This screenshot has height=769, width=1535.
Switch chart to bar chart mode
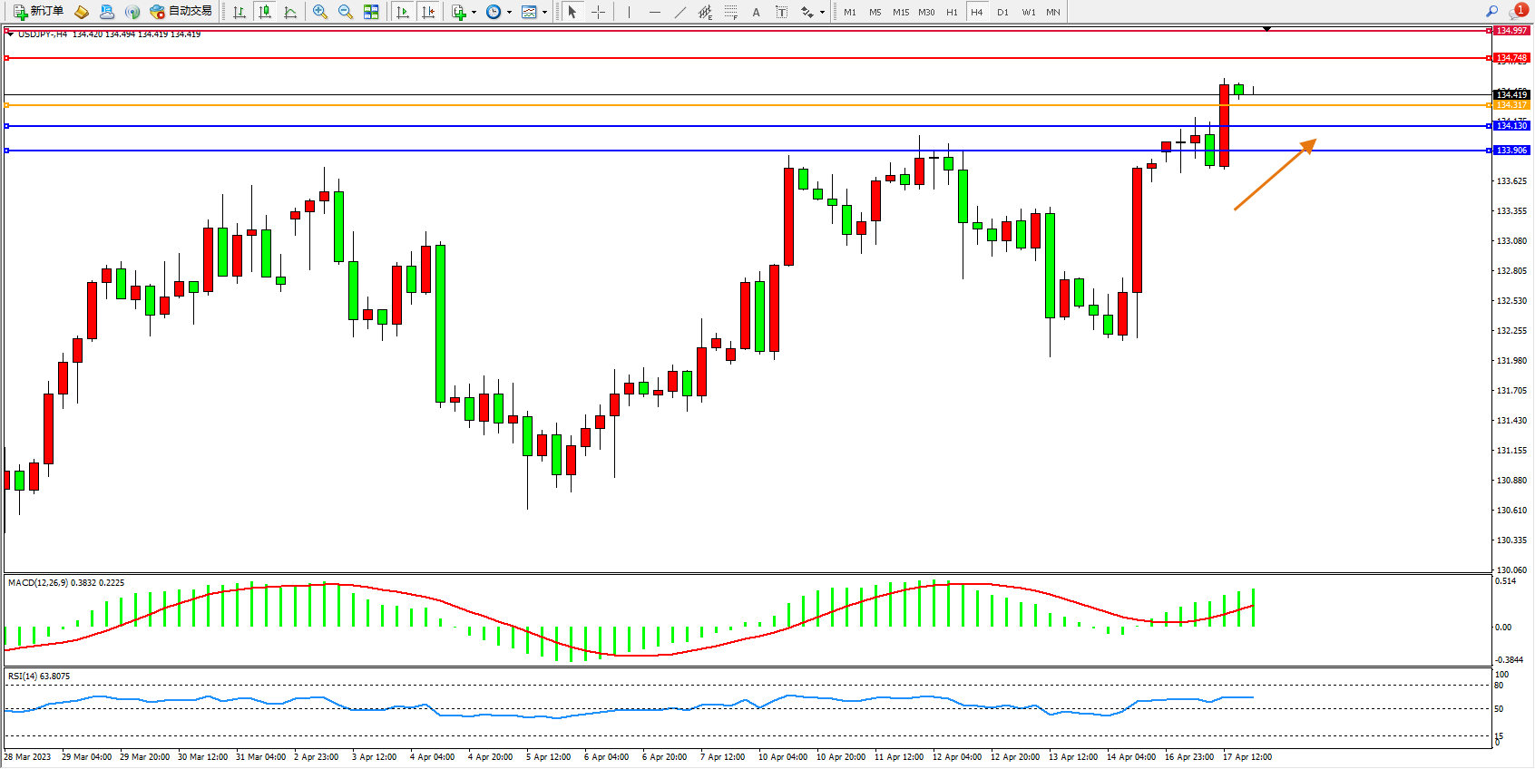[x=240, y=12]
